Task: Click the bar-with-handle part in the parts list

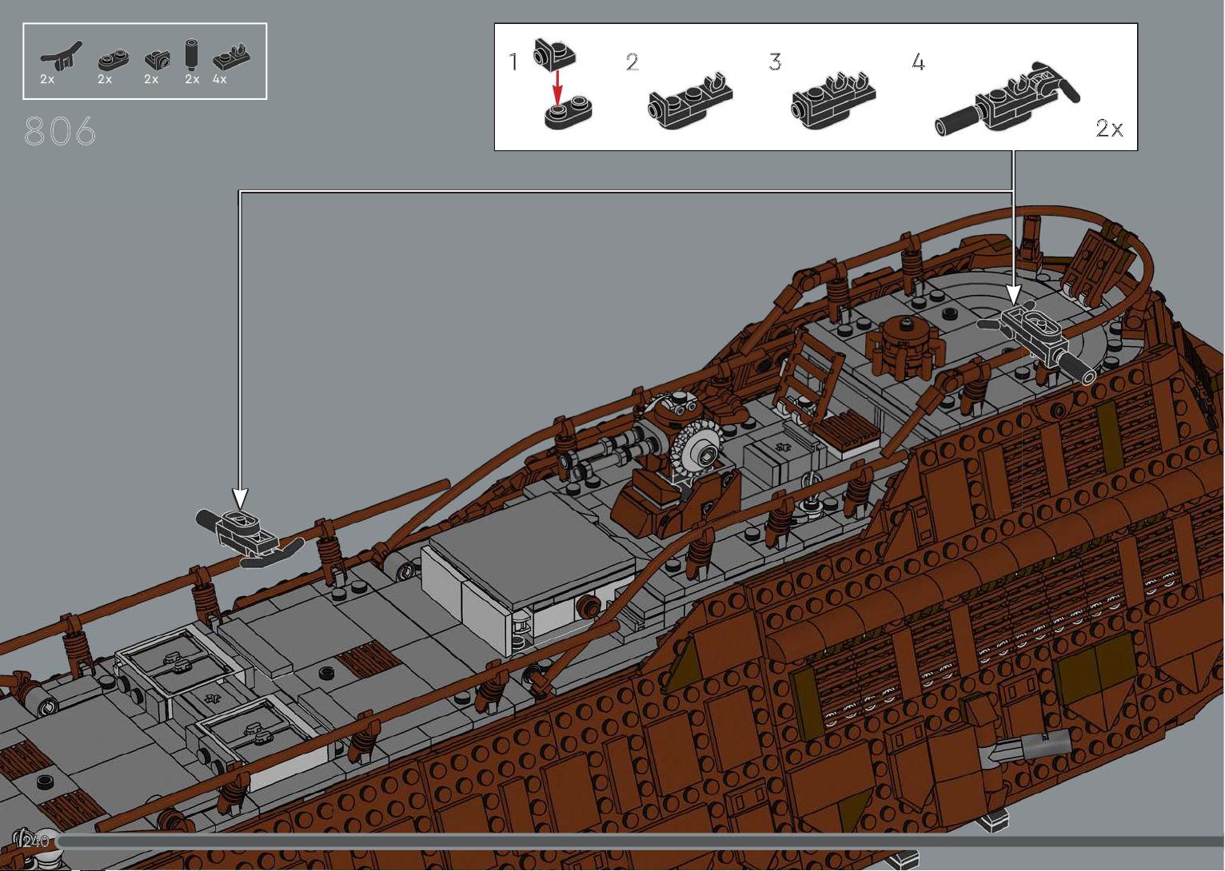Action: (61, 57)
